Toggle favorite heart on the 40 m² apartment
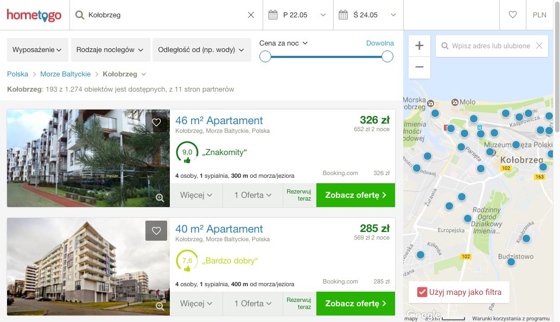This screenshot has width=560, height=322. (x=156, y=230)
